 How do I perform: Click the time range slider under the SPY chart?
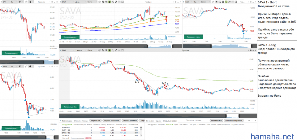pyautogui.click(x=29, y=62)
